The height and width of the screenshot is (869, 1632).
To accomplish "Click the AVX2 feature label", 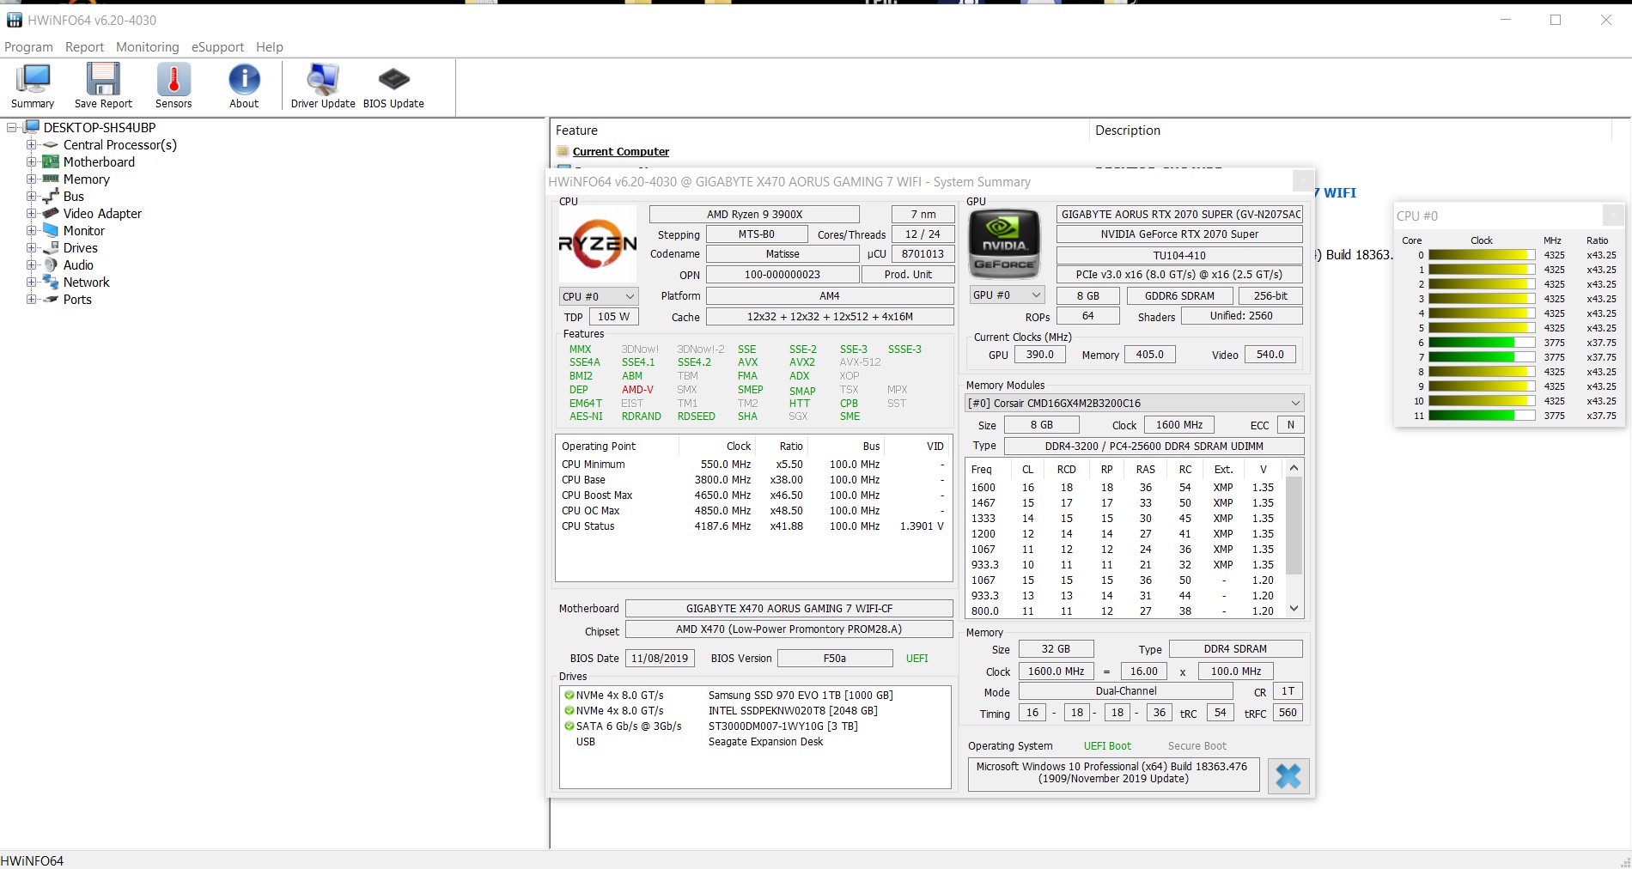I will [802, 362].
